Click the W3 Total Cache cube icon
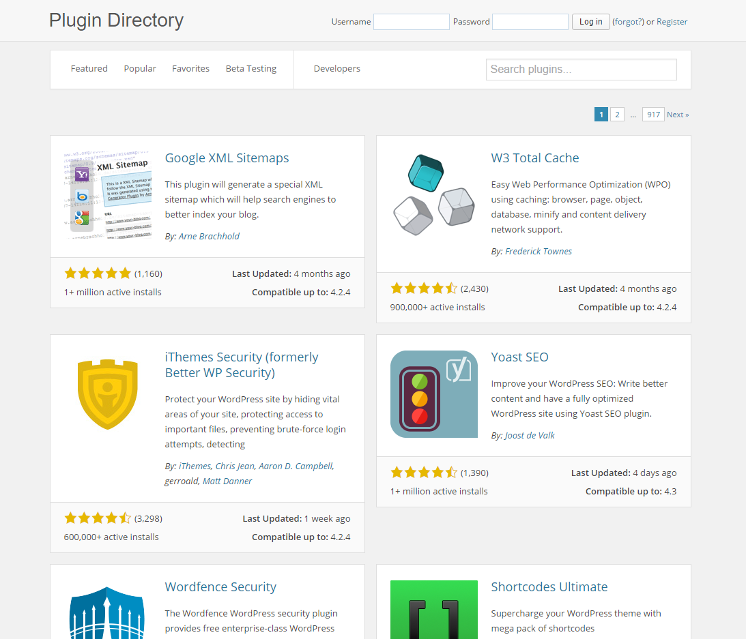The height and width of the screenshot is (639, 746). tap(434, 195)
